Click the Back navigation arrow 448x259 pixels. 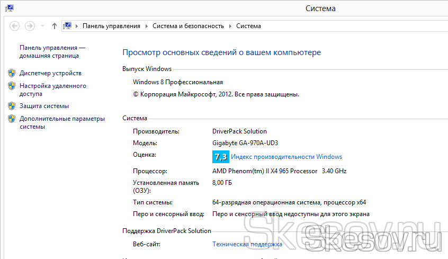coord(15,26)
